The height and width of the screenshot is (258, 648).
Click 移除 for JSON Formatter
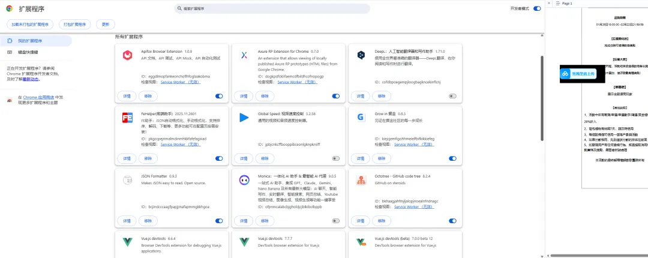pyautogui.click(x=148, y=221)
